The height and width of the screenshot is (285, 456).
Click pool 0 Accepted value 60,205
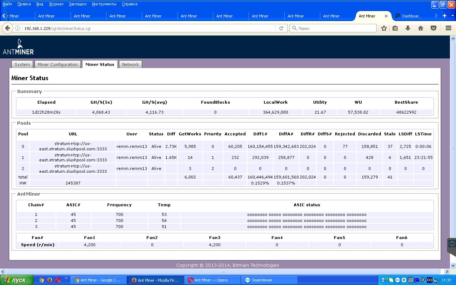point(235,146)
